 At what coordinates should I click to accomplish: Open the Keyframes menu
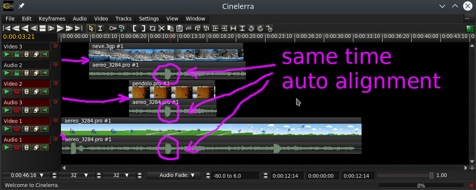[x=52, y=19]
